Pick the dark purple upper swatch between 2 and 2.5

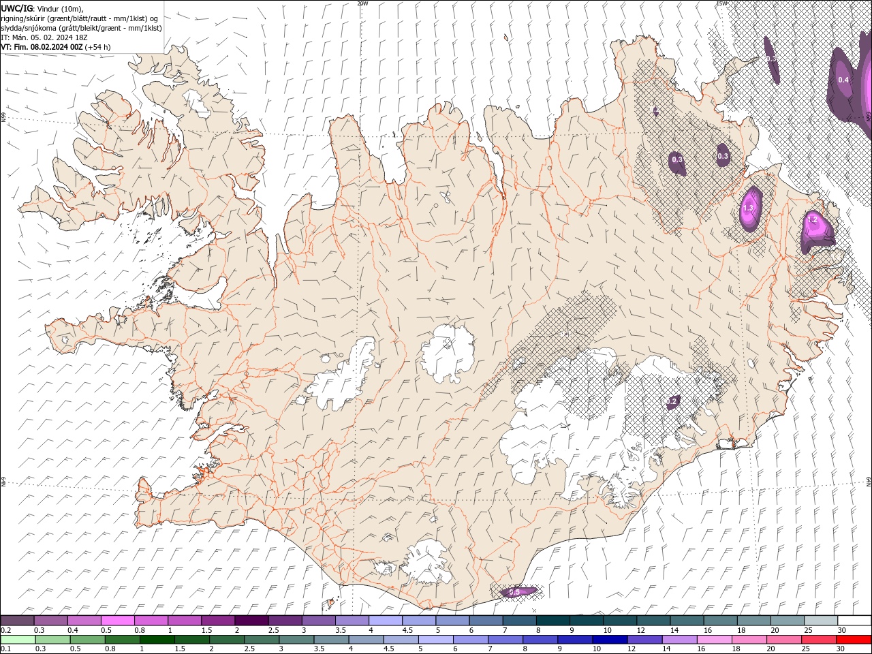tap(251, 620)
